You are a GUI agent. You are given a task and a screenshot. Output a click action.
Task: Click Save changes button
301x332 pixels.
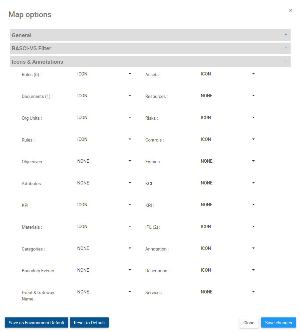(x=278, y=323)
